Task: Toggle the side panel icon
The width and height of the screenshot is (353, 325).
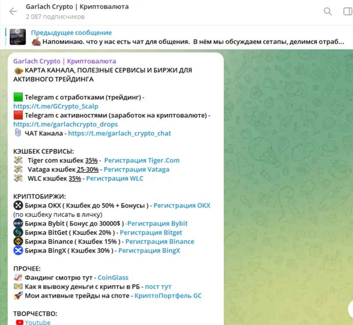Action: tap(348, 11)
